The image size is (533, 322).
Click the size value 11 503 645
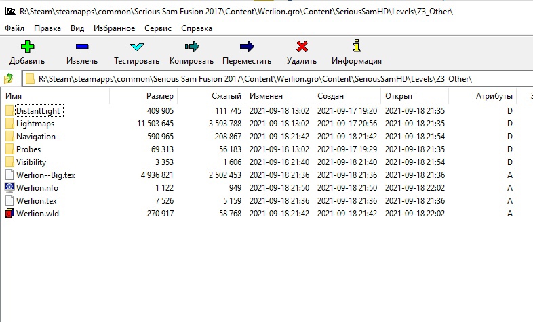tap(155, 124)
